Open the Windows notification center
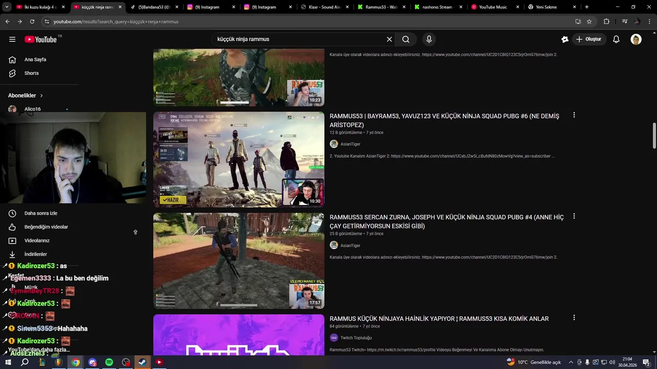 point(646,362)
